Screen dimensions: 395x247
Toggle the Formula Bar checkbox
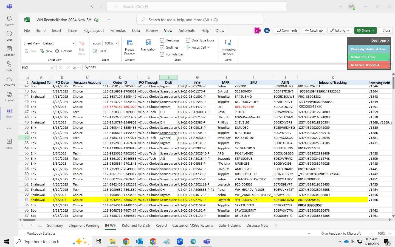point(162,54)
